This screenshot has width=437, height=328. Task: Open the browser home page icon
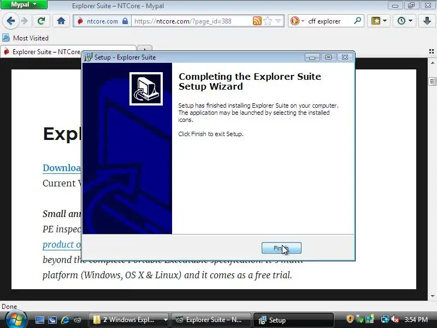(x=61, y=21)
